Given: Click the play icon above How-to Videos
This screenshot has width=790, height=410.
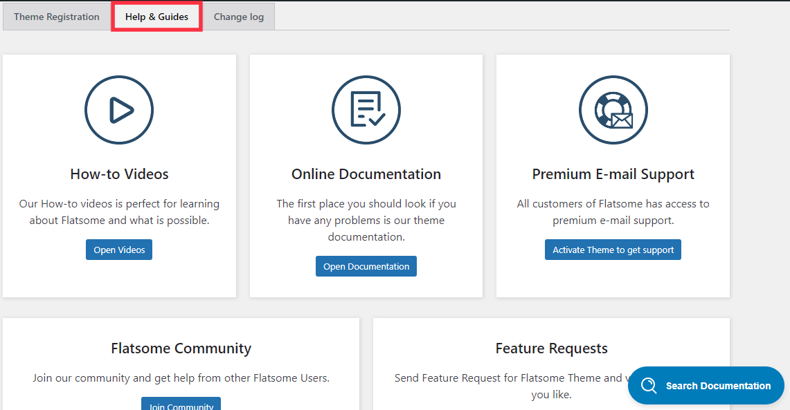Looking at the screenshot, I should pyautogui.click(x=119, y=110).
